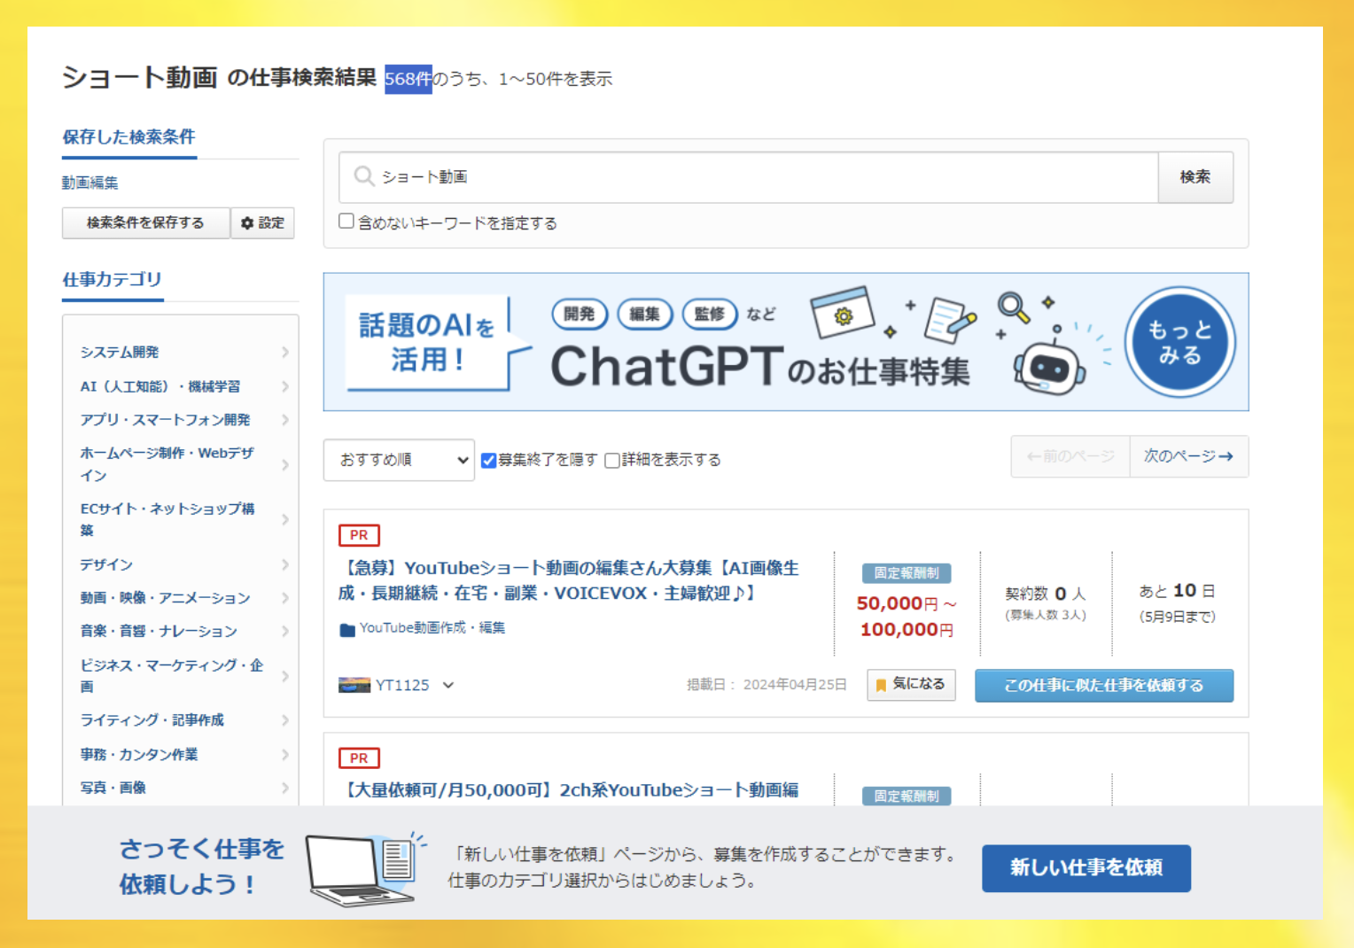Viewport: 1354px width, 948px height.
Task: Click 新しい仕事を依頼 button
Action: pyautogui.click(x=1086, y=868)
